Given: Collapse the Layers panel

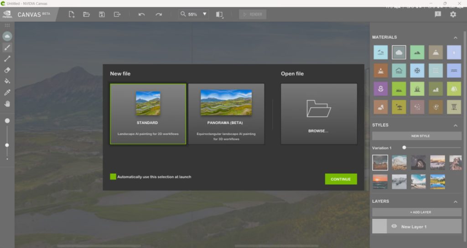Looking at the screenshot, I should pyautogui.click(x=456, y=201).
